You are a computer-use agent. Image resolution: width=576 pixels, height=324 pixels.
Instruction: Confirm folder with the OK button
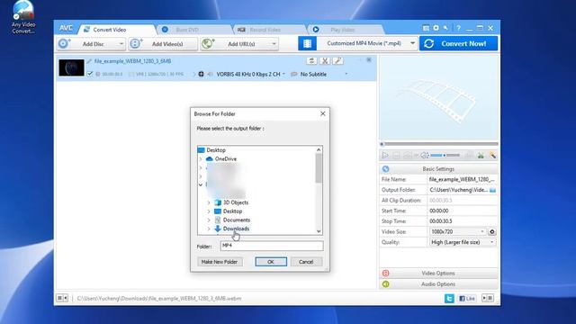271,262
